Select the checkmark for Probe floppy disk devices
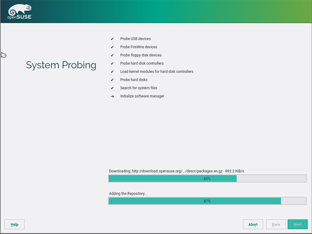The image size is (312, 234). click(x=112, y=55)
